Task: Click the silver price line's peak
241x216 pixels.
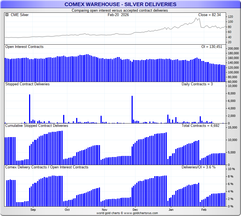Action: 196,18
